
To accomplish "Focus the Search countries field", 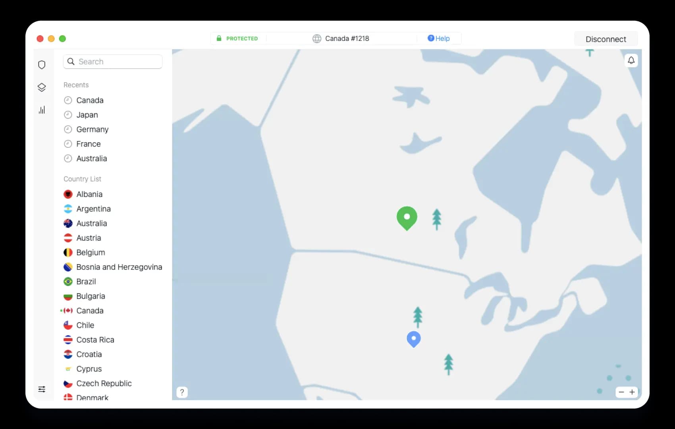I will [x=113, y=62].
